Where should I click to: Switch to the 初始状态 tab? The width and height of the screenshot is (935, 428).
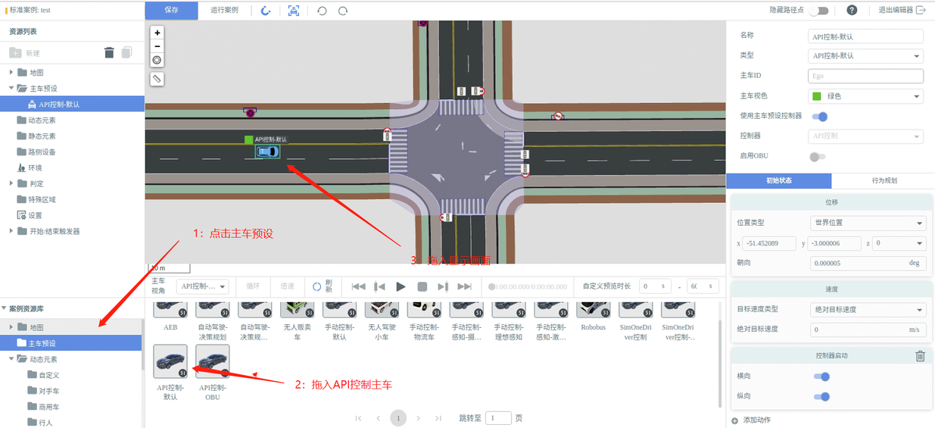pos(778,181)
